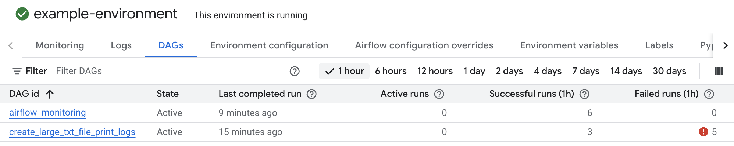Viewport: 734px width, 146px height.
Task: Click the red failed runs error icon
Action: tap(703, 132)
